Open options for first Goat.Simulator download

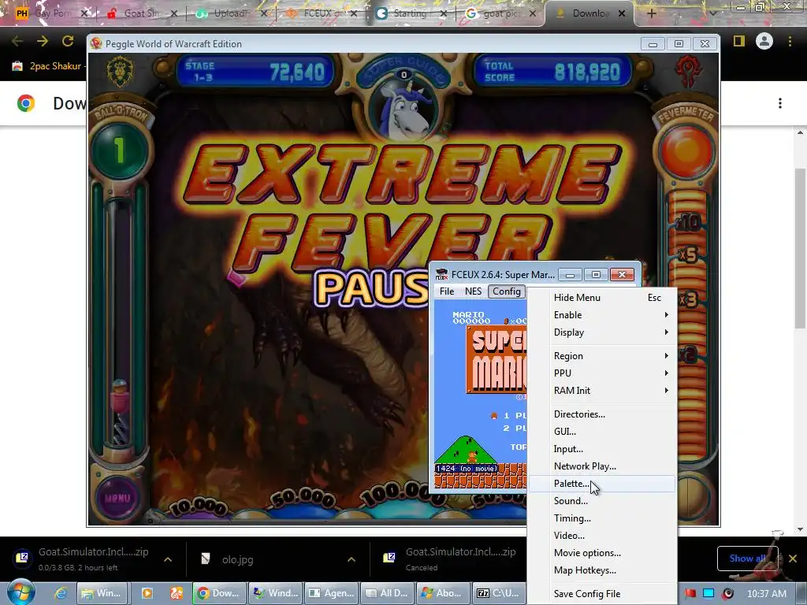pyautogui.click(x=168, y=559)
